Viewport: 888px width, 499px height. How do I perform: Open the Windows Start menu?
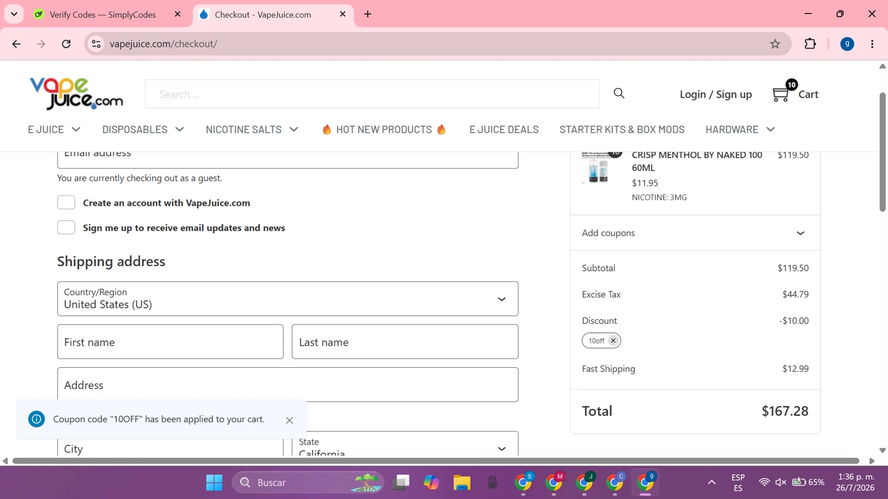pyautogui.click(x=214, y=482)
